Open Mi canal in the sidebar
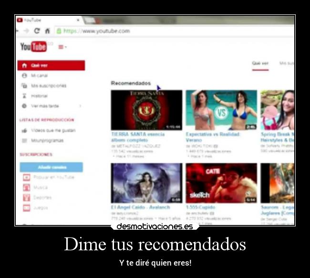The width and height of the screenshot is (310, 278). (x=39, y=75)
